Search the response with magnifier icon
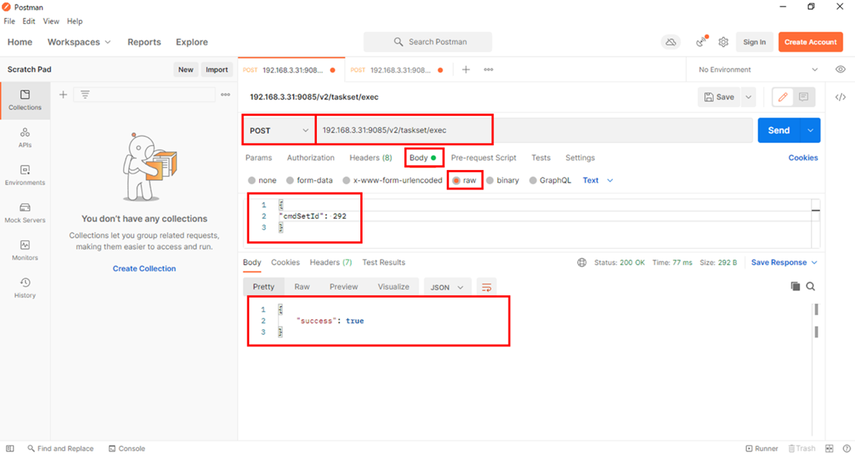 pos(811,287)
